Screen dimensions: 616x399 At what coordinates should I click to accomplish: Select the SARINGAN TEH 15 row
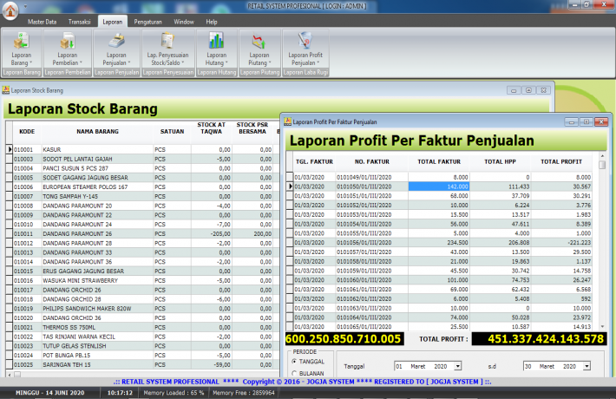(x=143, y=365)
